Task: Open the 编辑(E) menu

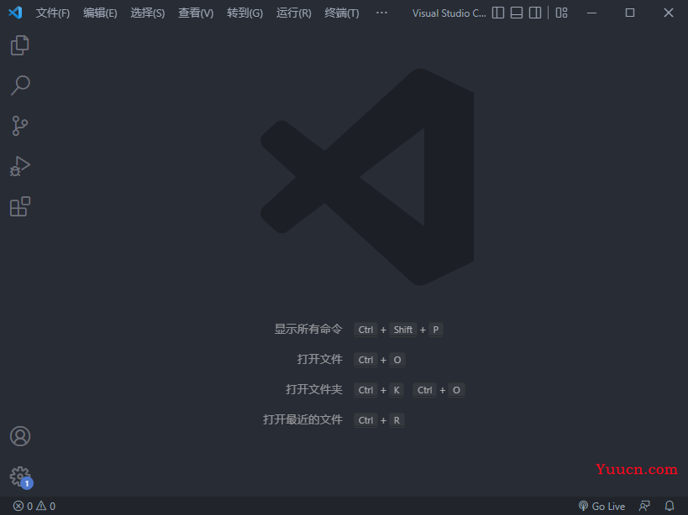Action: [100, 13]
